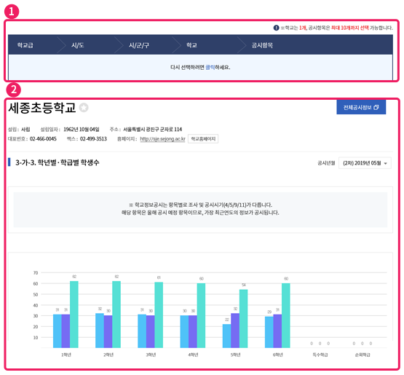Select the 공시항목 step
The width and height of the screenshot is (404, 375).
click(x=262, y=45)
